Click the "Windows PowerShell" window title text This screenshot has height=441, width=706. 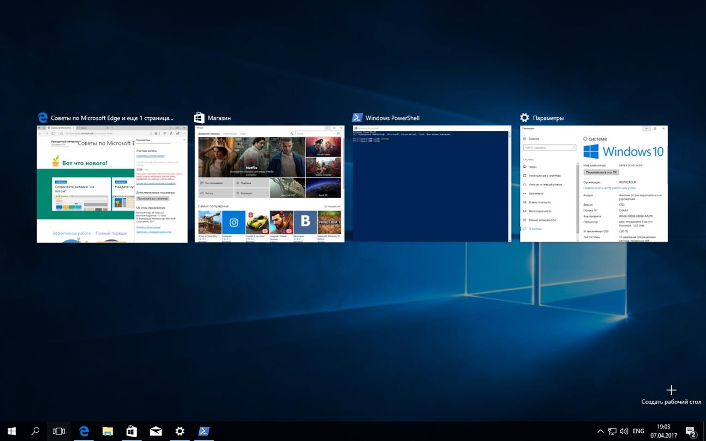pyautogui.click(x=392, y=118)
